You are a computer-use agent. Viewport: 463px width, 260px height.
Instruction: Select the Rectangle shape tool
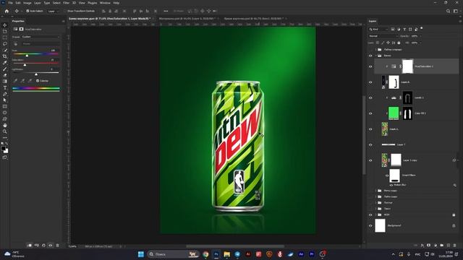(x=5, y=106)
